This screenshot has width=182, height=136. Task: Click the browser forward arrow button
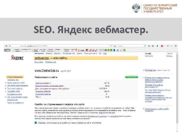click(10, 46)
